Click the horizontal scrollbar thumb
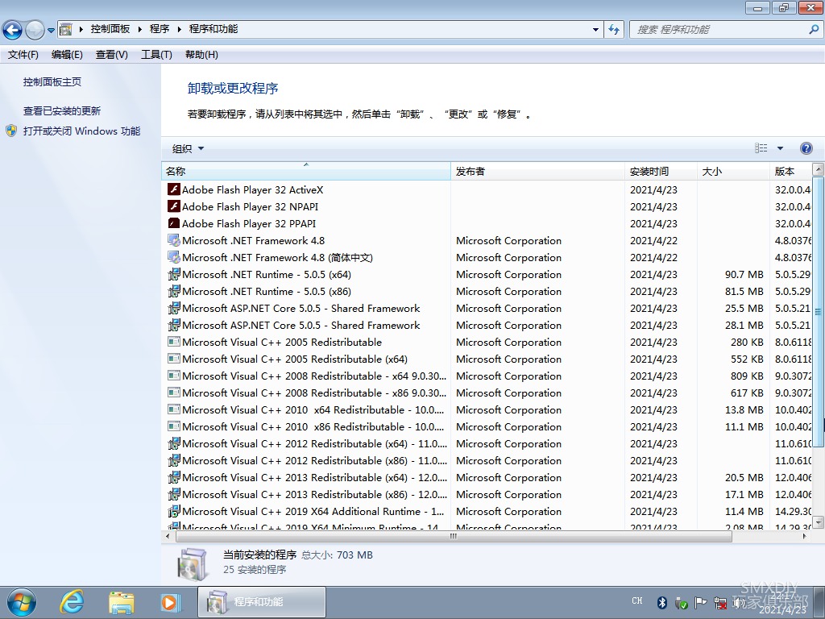 (454, 536)
